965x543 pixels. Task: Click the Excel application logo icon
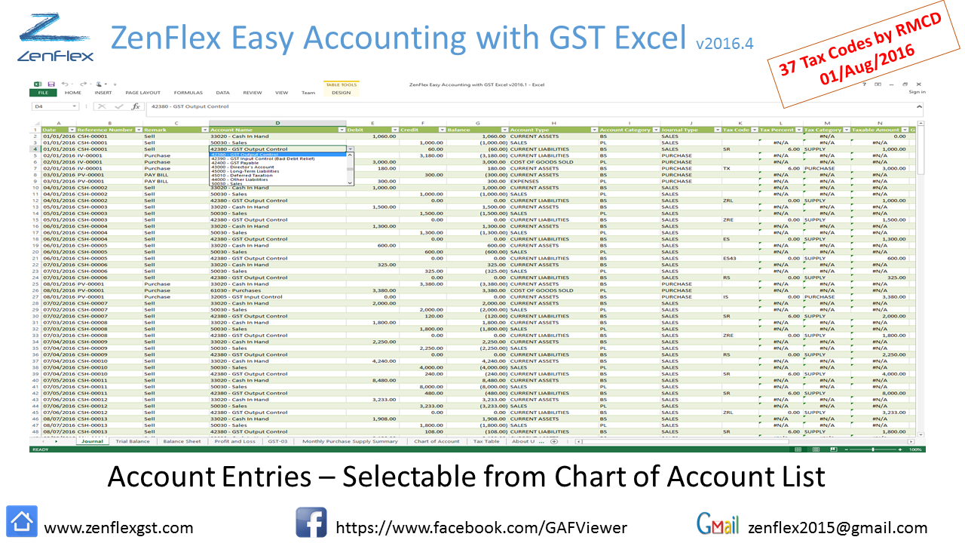coord(37,84)
